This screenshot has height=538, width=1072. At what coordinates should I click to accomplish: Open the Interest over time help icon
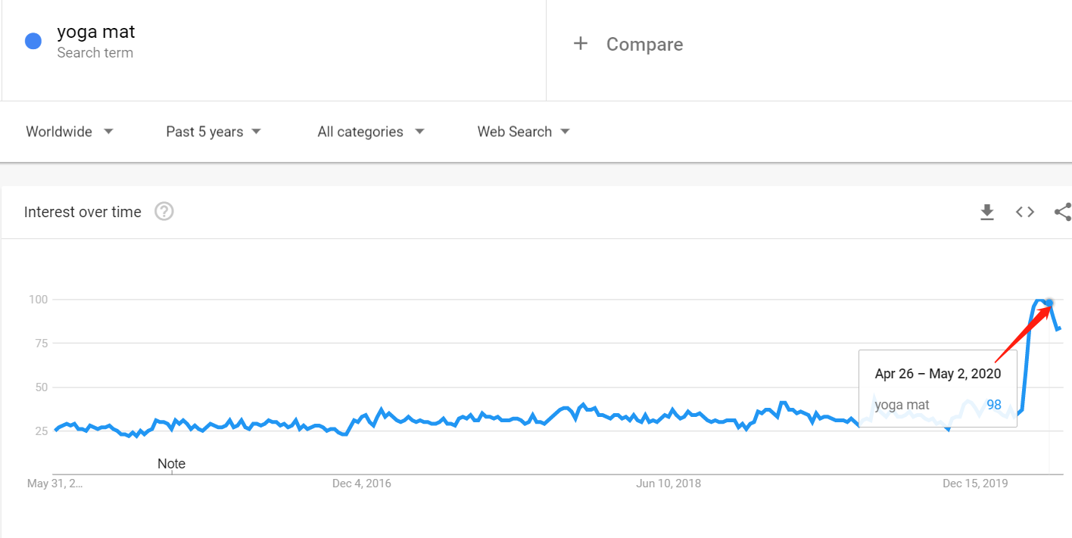[x=164, y=212]
